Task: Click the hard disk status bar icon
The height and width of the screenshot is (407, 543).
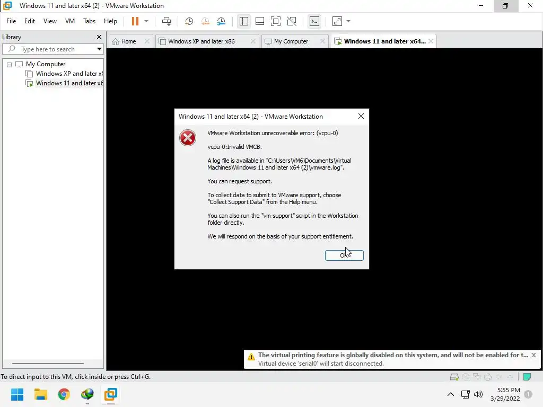Action: (x=454, y=377)
